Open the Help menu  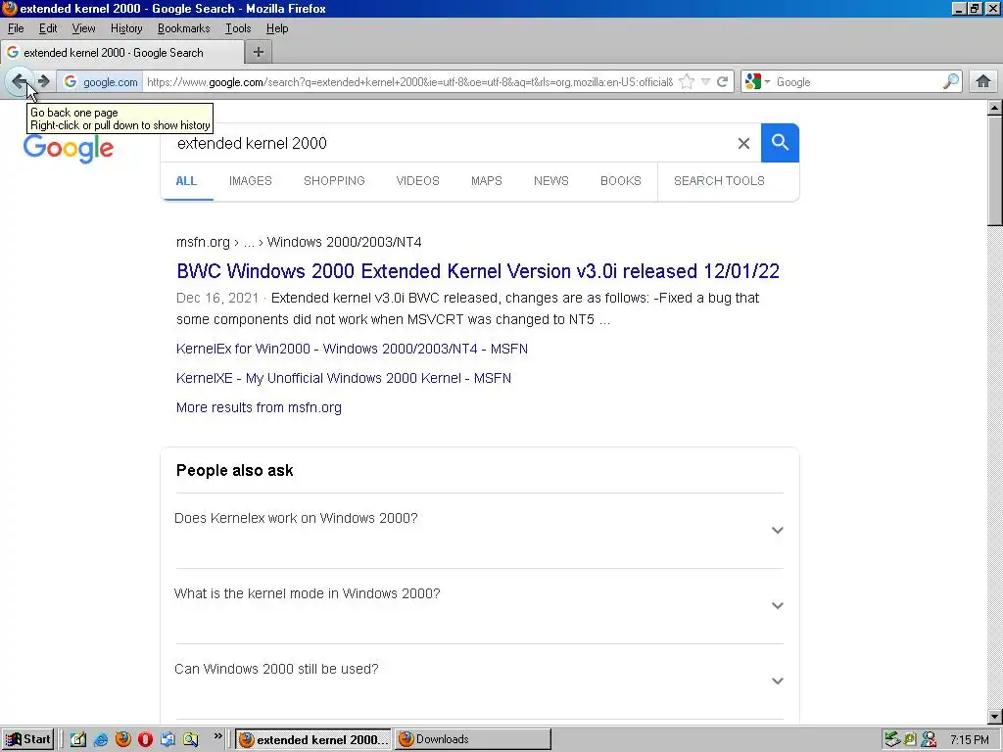(x=277, y=28)
